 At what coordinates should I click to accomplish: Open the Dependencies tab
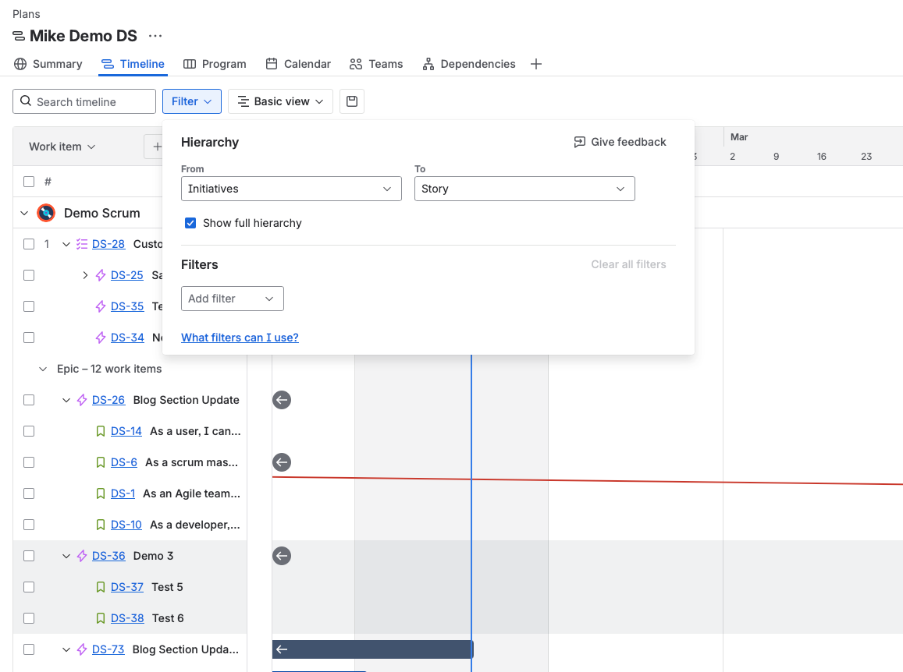click(468, 64)
